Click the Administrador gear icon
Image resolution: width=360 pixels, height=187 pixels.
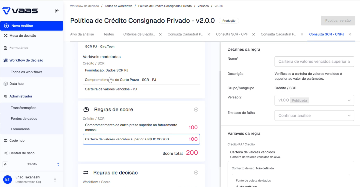pyautogui.click(x=6, y=96)
